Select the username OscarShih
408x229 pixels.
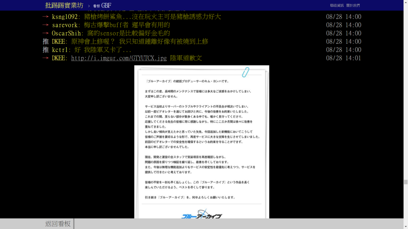click(x=66, y=33)
